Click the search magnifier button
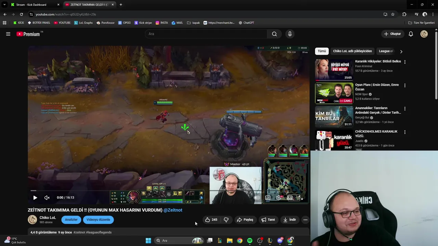438x246 pixels. (274, 34)
